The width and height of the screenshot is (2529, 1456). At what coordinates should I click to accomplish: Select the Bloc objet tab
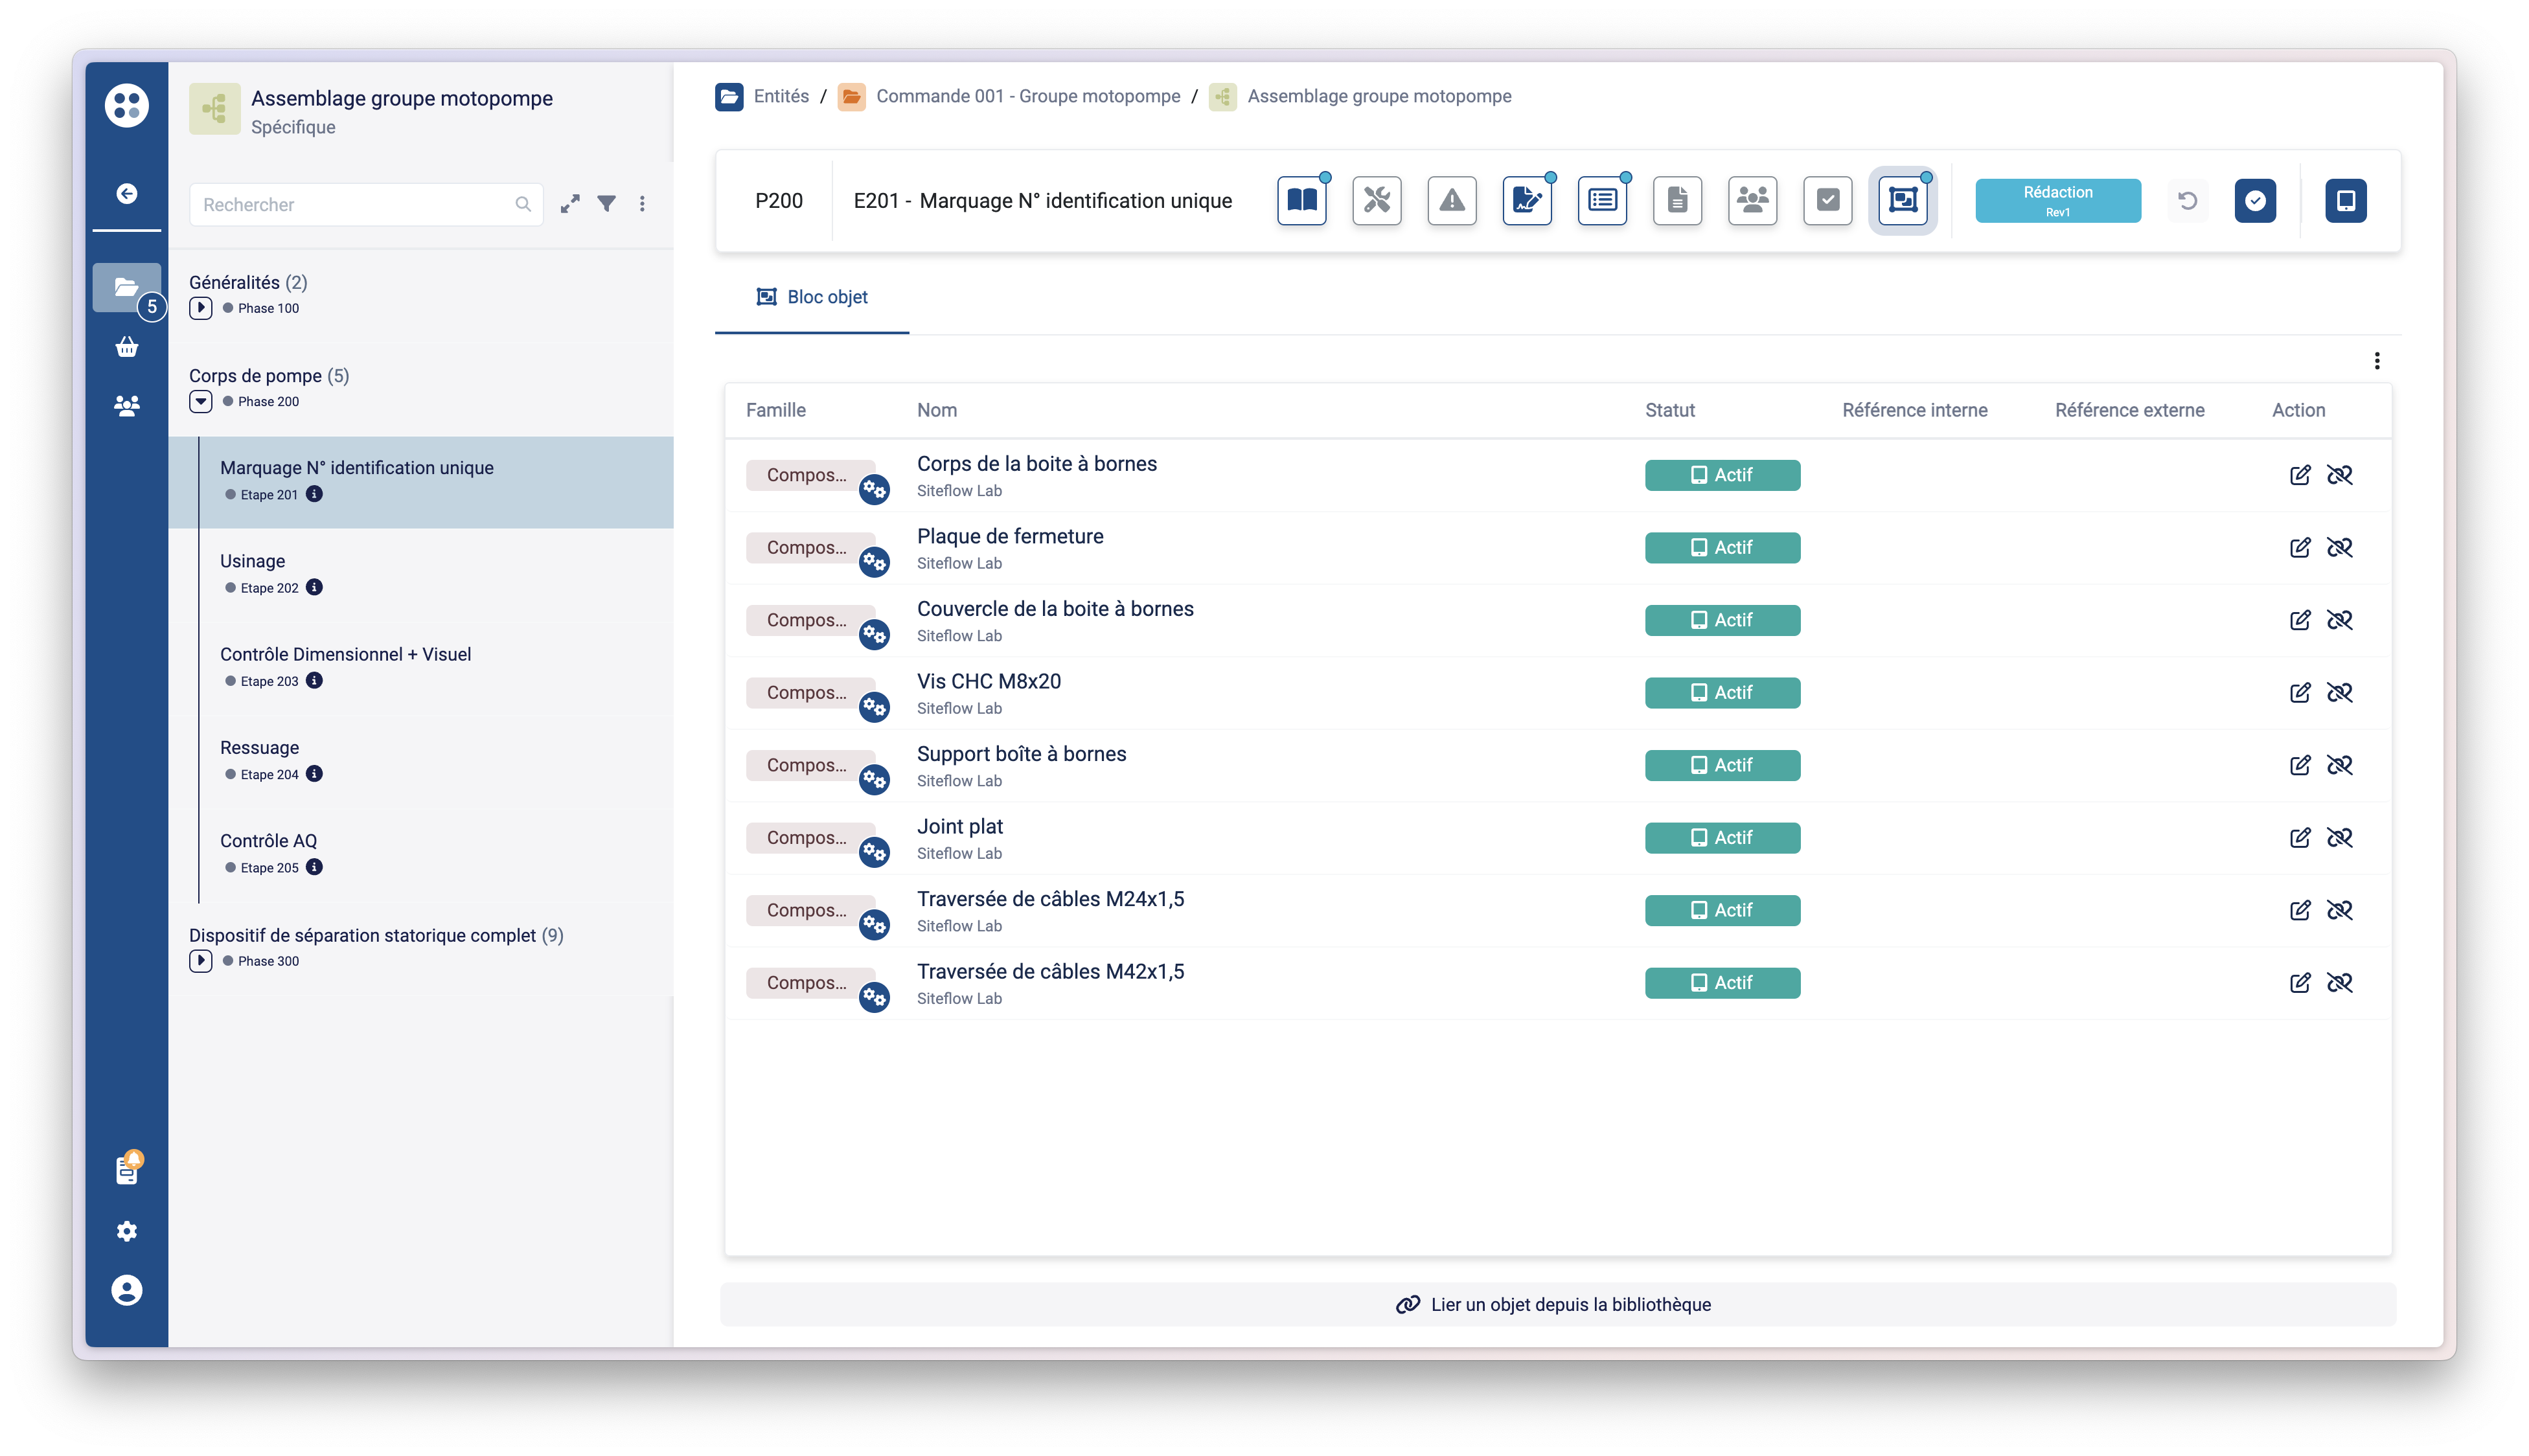(x=812, y=297)
